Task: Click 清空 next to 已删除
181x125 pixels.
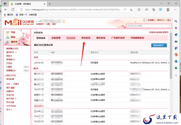Action: [x=26, y=67]
